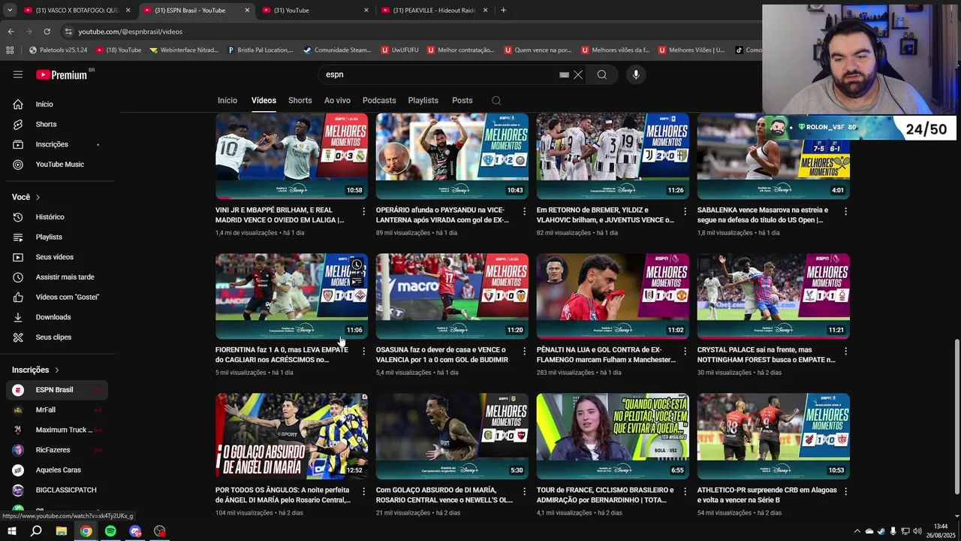961x541 pixels.
Task: Open MrFall subscription channel
Action: tap(57, 410)
